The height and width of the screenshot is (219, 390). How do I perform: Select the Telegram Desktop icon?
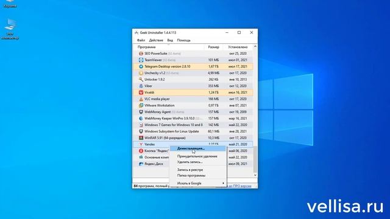point(141,66)
